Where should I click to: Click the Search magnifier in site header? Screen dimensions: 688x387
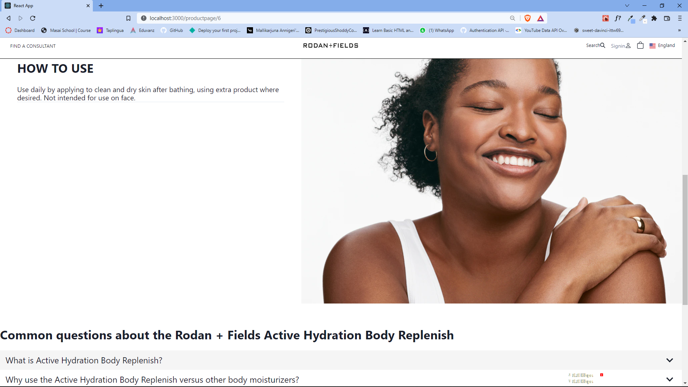[x=603, y=46]
